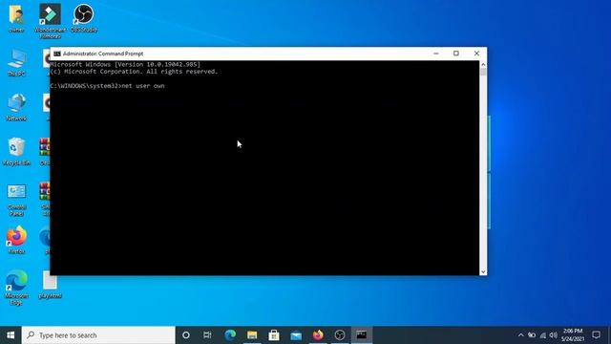This screenshot has height=344, width=611.
Task: Click the Command Prompt scroll up arrow
Action: (483, 64)
